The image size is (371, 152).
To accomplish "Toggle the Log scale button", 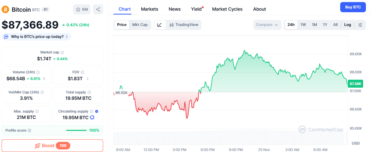I will point(347,25).
